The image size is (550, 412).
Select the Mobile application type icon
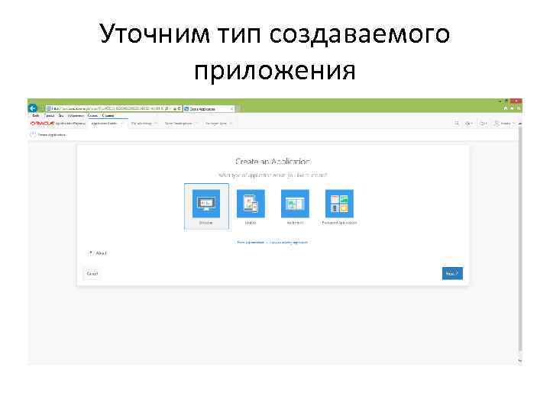point(251,204)
